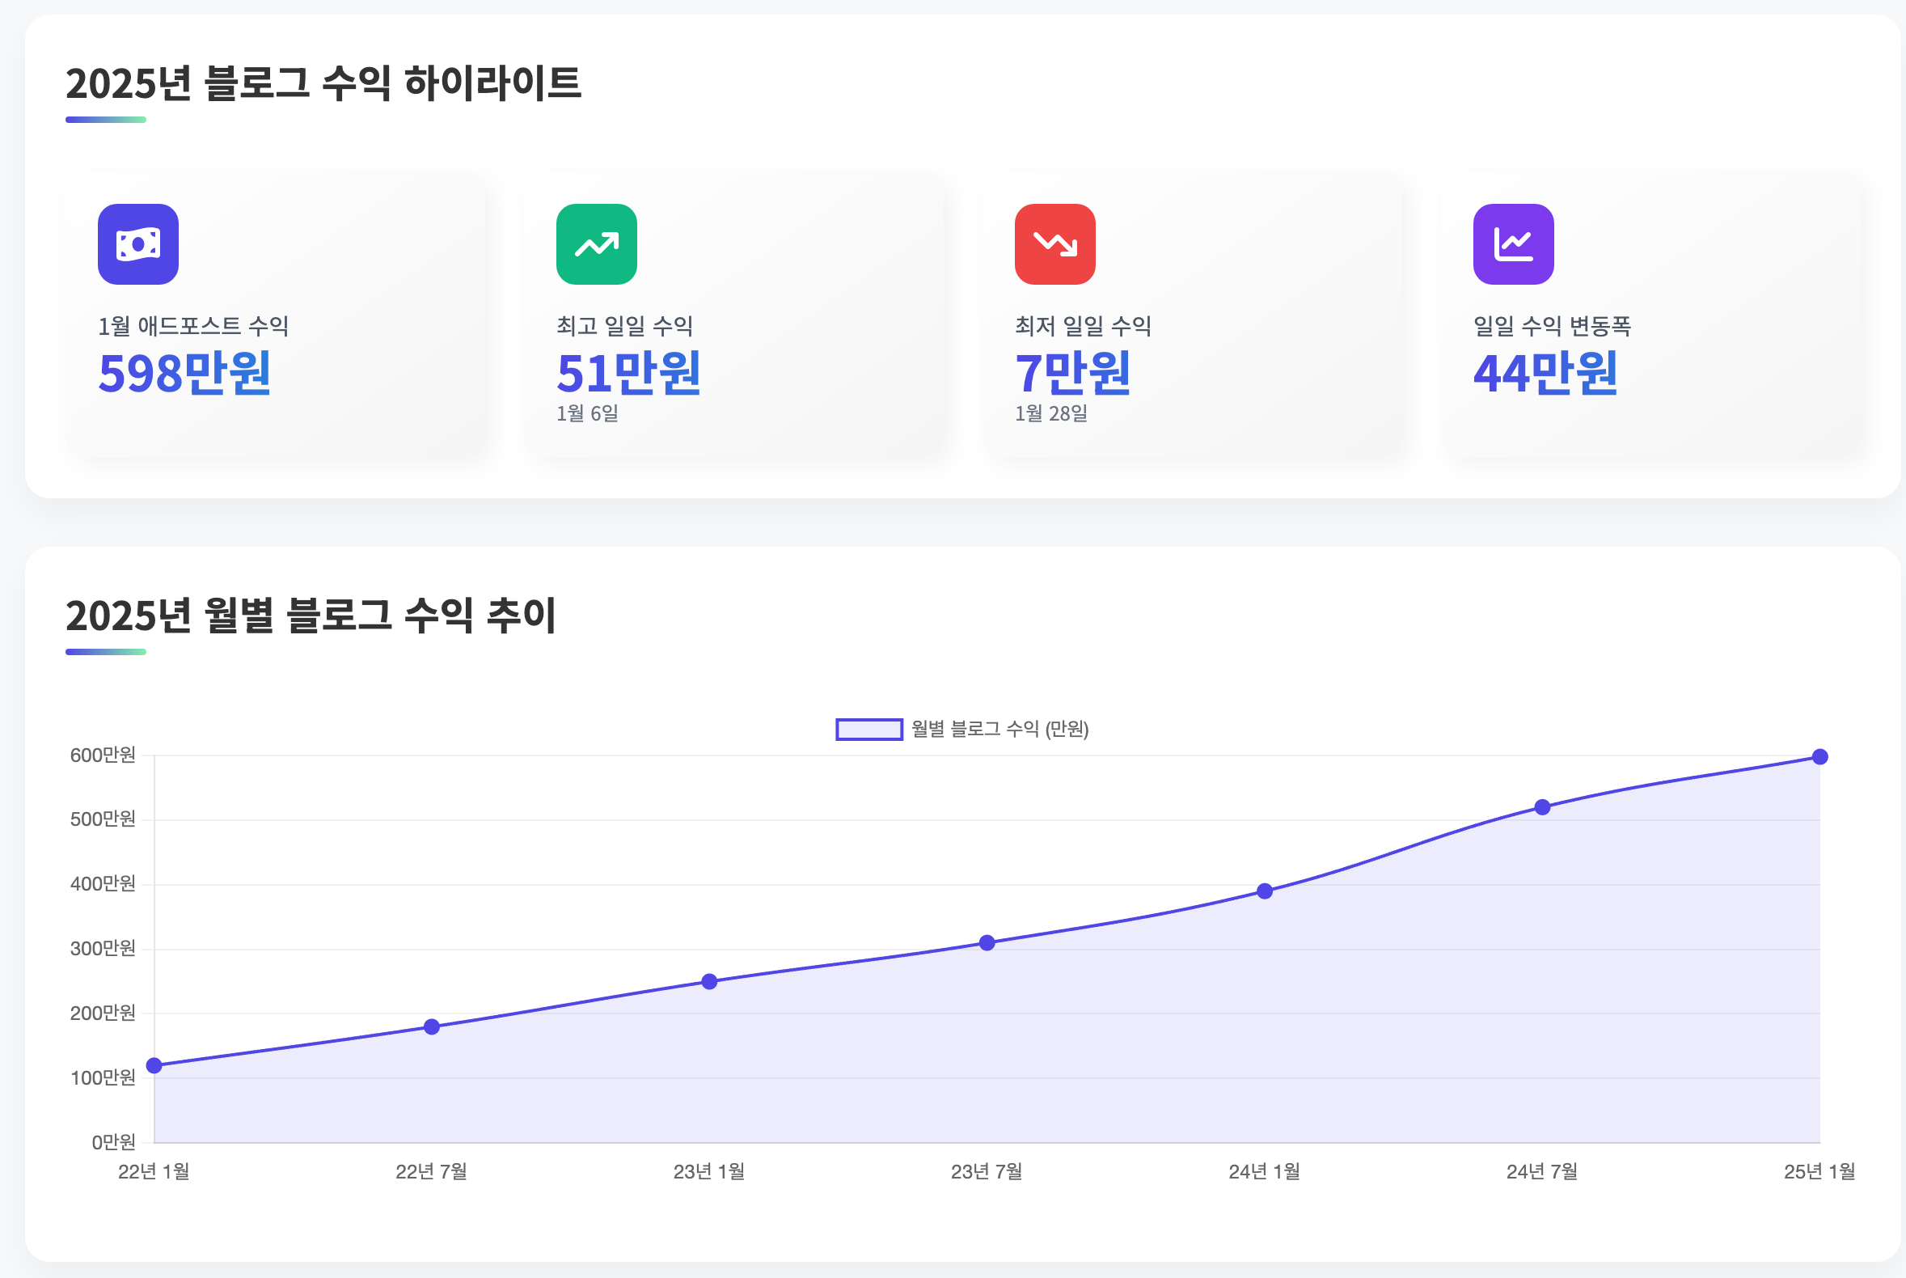The height and width of the screenshot is (1278, 1906).
Task: Click the red downward trend arrow icon
Action: (x=1054, y=243)
